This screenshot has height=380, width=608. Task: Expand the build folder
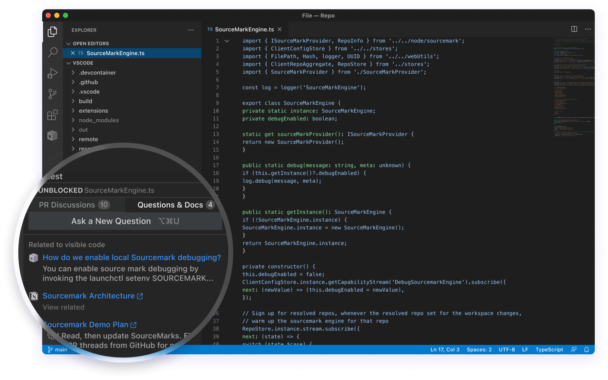point(73,101)
